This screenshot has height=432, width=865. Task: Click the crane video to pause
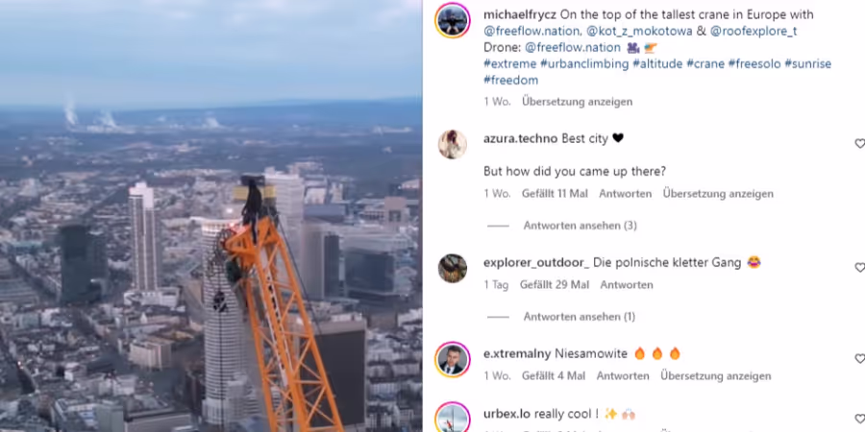[x=210, y=216]
